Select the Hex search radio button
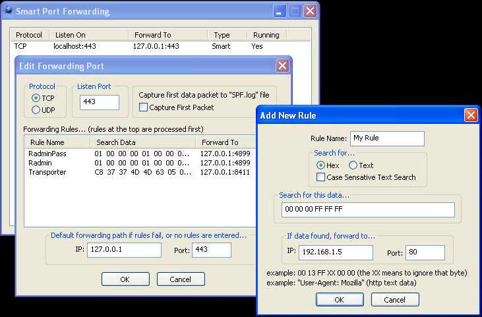Screen dimensions: 482x317 point(320,165)
